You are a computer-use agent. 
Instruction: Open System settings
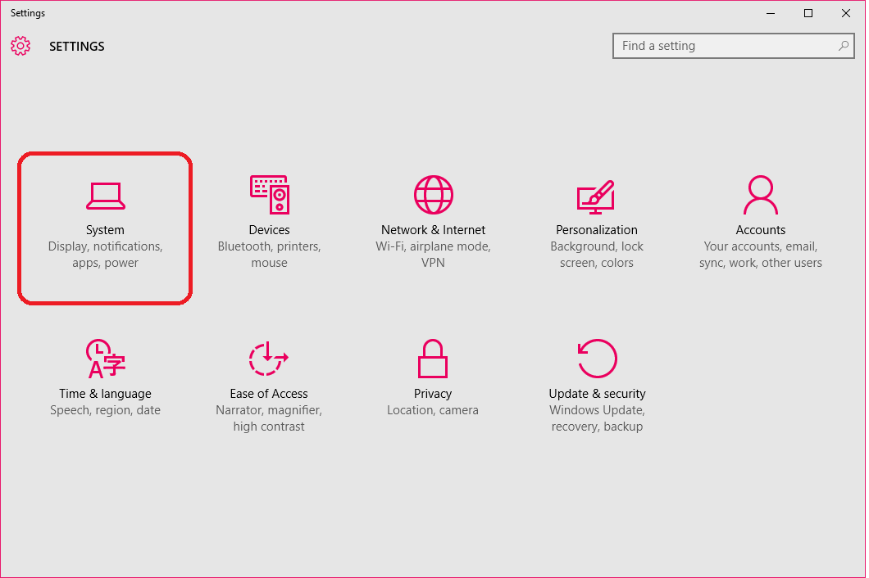(105, 229)
